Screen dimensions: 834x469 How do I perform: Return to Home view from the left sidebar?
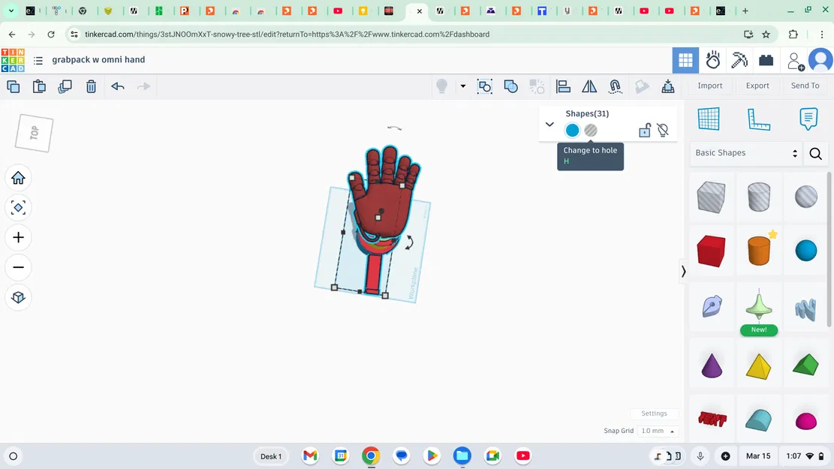click(18, 178)
